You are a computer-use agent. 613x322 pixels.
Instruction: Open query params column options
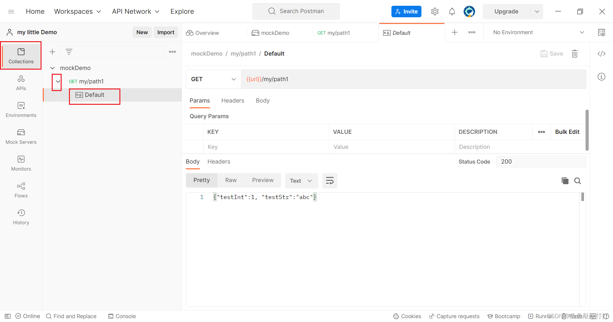click(x=541, y=132)
